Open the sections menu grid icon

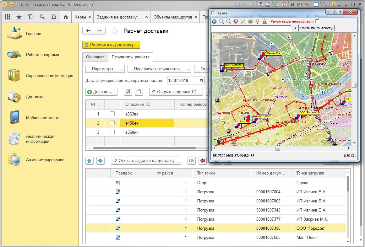tap(8, 17)
